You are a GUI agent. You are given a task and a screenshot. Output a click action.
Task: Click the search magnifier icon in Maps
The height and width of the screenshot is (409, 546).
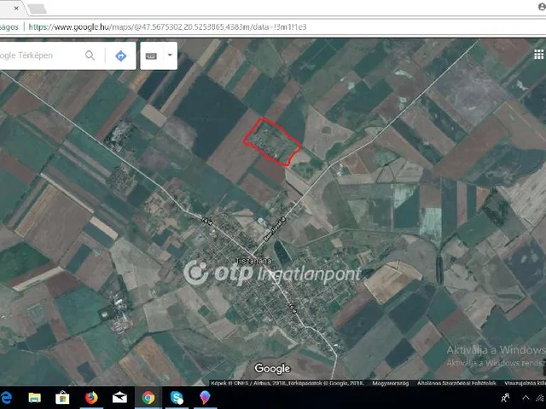pyautogui.click(x=90, y=56)
